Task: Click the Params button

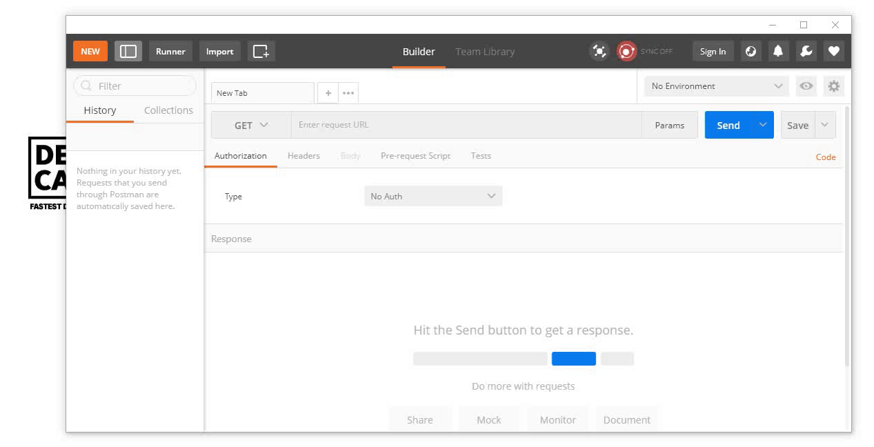Action: click(x=669, y=126)
